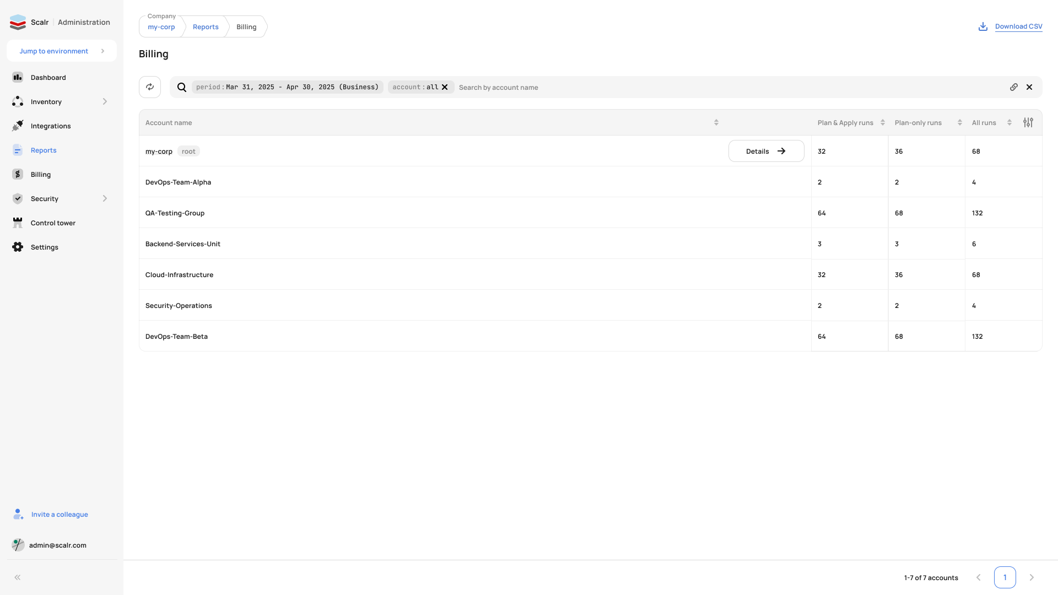Collapse the sidebar with double-chevron icon

(18, 577)
